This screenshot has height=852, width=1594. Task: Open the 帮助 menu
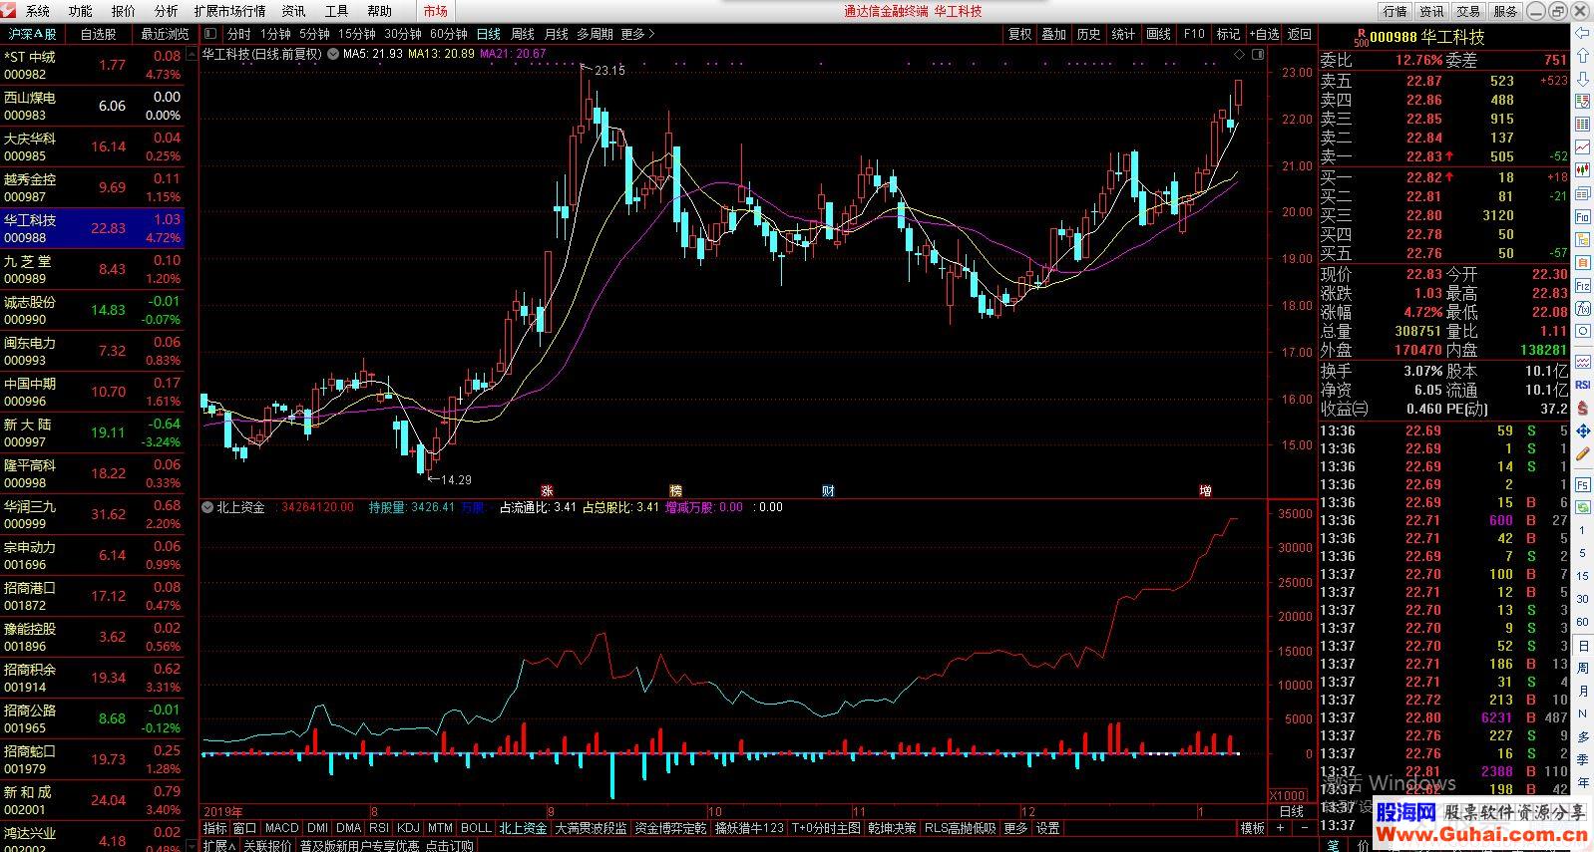pos(380,11)
